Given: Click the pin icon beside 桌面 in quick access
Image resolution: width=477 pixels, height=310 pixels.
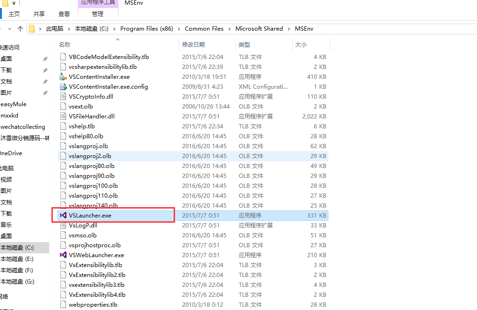Looking at the screenshot, I should (x=45, y=59).
